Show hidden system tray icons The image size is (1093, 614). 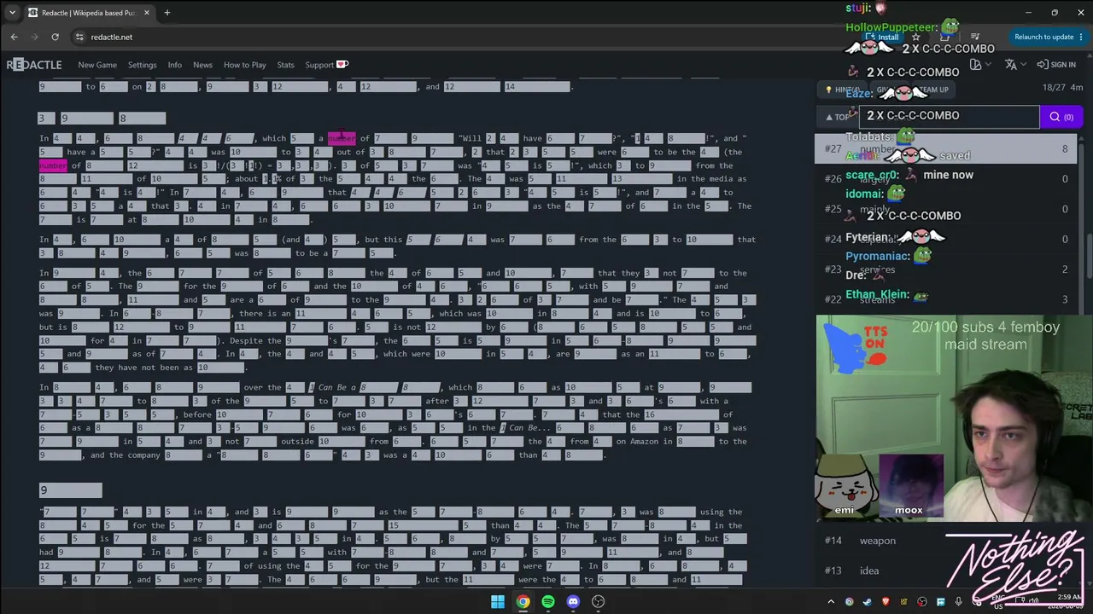click(831, 602)
